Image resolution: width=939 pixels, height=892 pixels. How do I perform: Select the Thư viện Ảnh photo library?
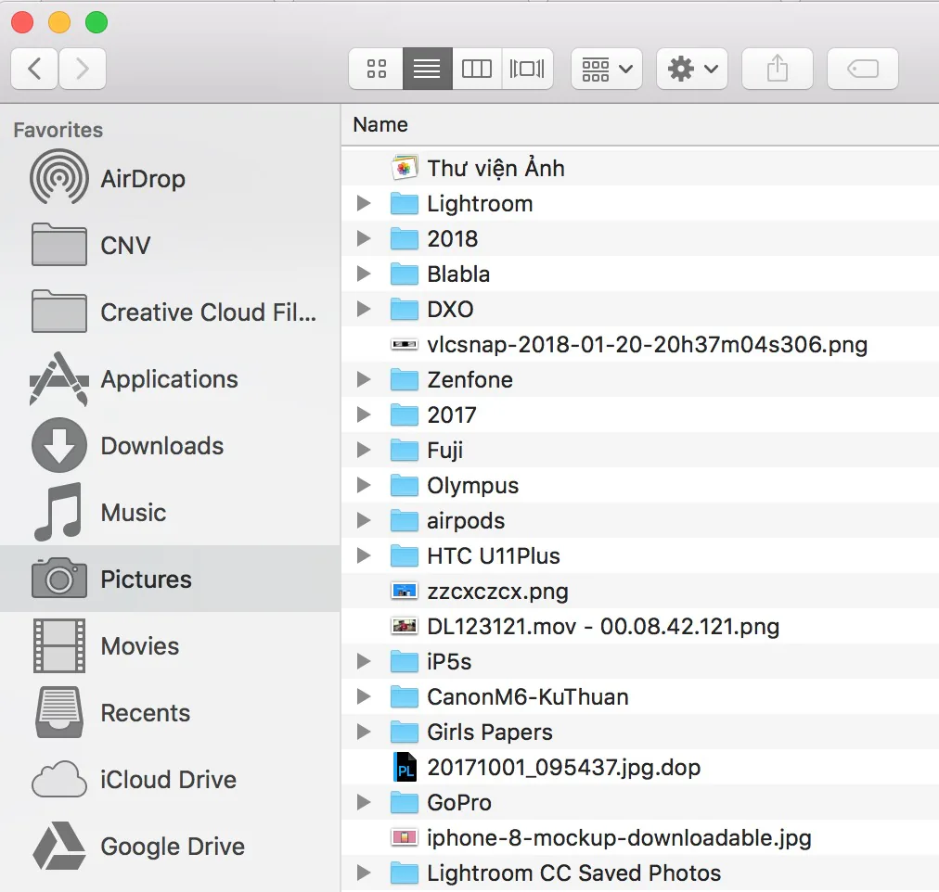[639, 168]
